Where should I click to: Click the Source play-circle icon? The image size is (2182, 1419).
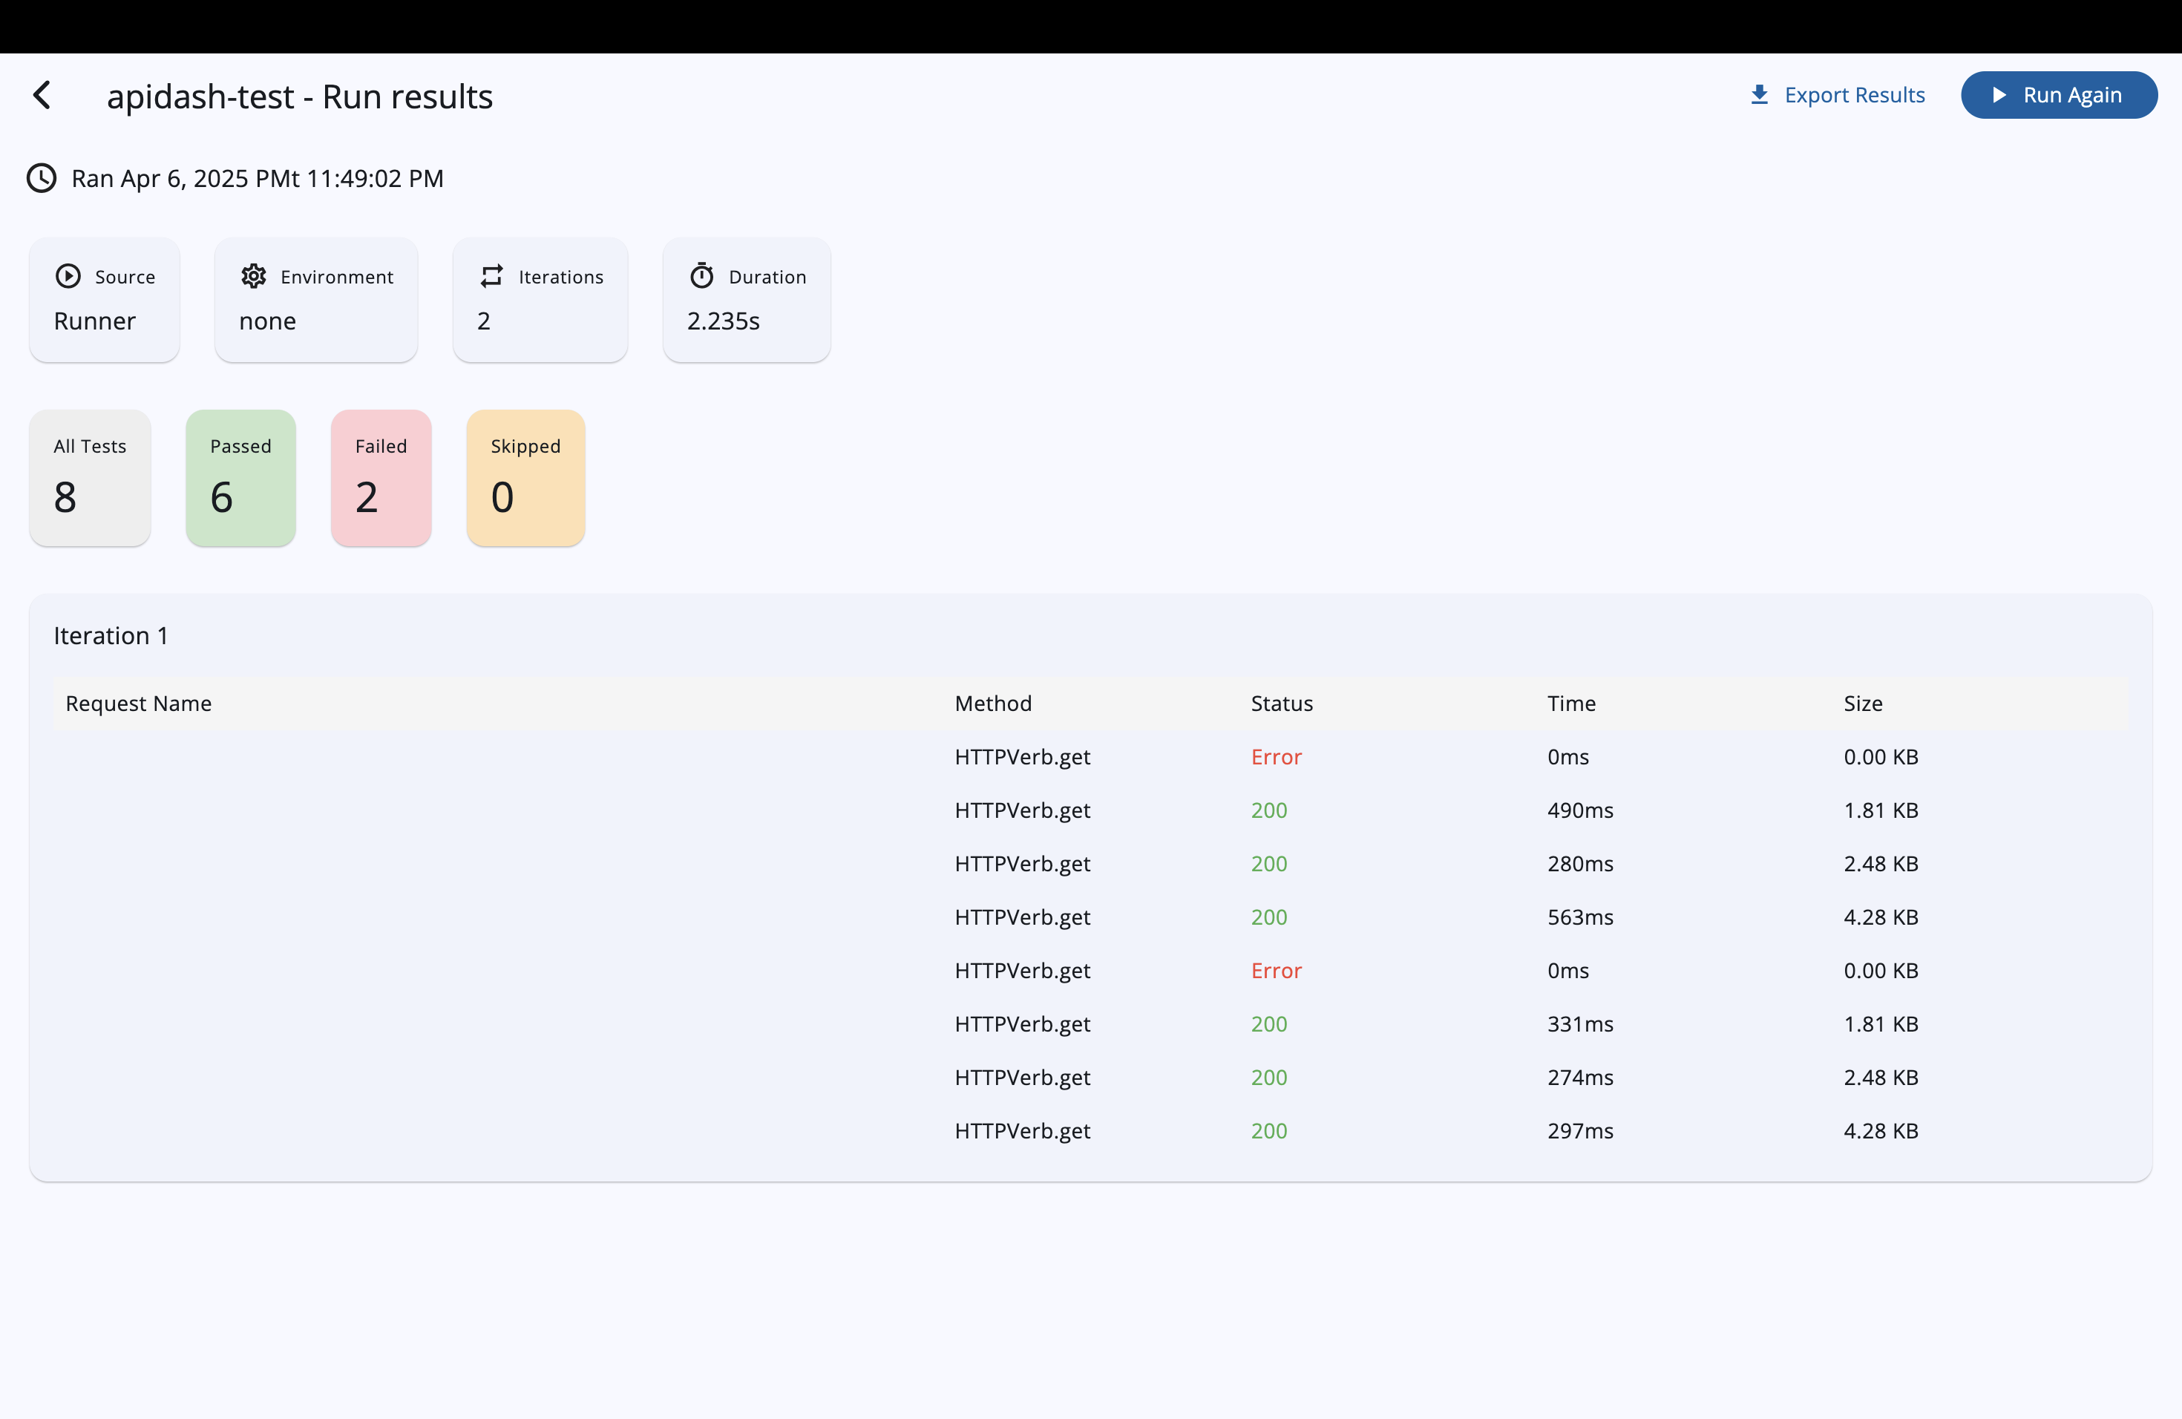click(x=68, y=276)
